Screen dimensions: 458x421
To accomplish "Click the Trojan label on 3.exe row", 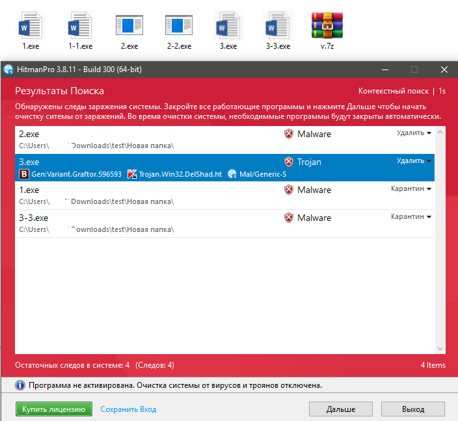I will click(309, 162).
